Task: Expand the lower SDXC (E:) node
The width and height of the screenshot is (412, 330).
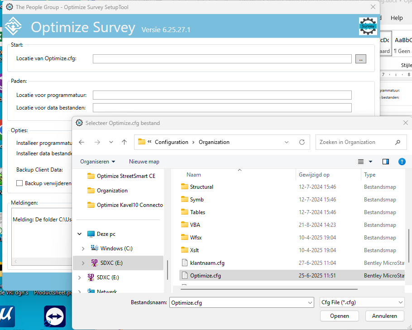Action: click(80, 277)
